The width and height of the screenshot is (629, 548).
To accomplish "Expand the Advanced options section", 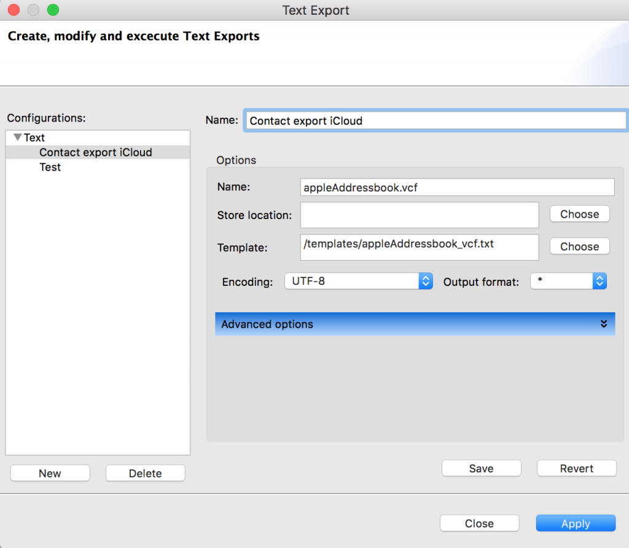I will click(x=415, y=324).
